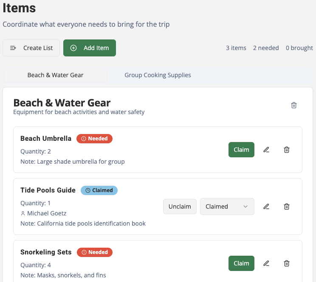Claim the Beach Umbrella item
Image resolution: width=316 pixels, height=282 pixels.
pyautogui.click(x=241, y=150)
